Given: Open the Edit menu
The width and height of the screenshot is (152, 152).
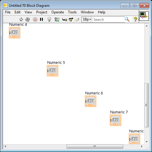Looking at the screenshot, I should click(x=18, y=12).
